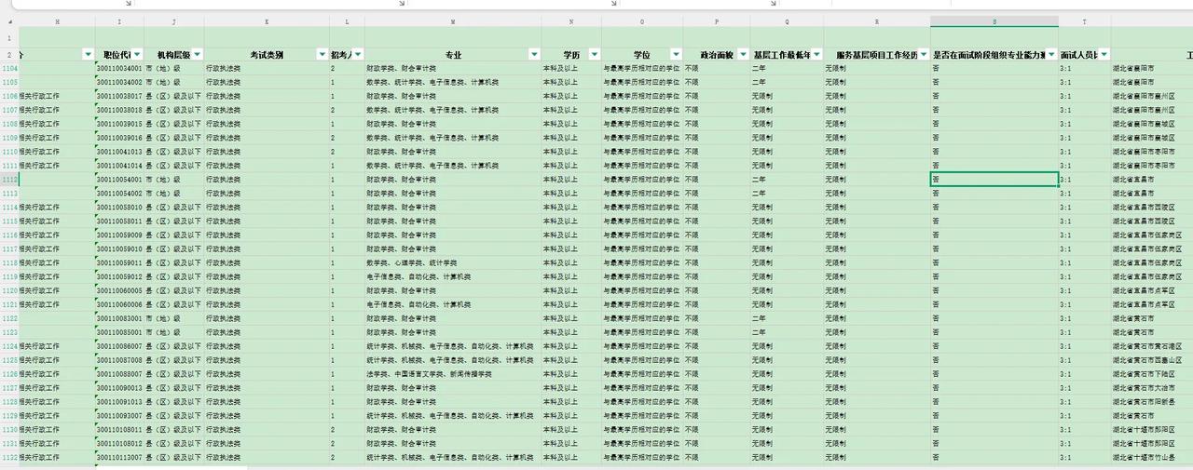Click the select-all corner triangle of the sheet

[x=9, y=21]
